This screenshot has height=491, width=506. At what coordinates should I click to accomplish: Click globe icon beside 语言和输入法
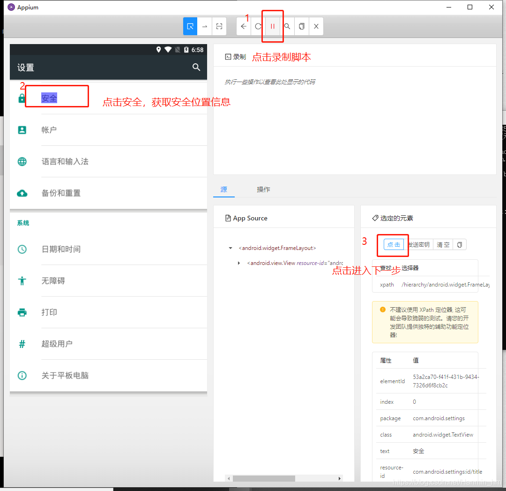pos(22,161)
